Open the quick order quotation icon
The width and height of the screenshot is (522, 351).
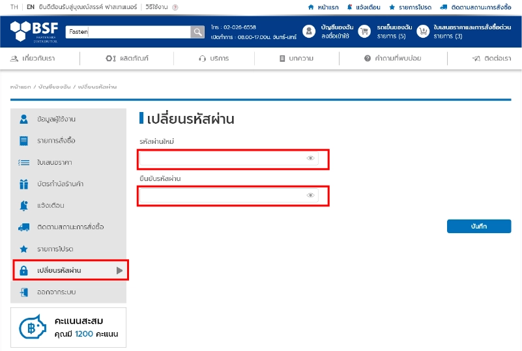(x=424, y=32)
